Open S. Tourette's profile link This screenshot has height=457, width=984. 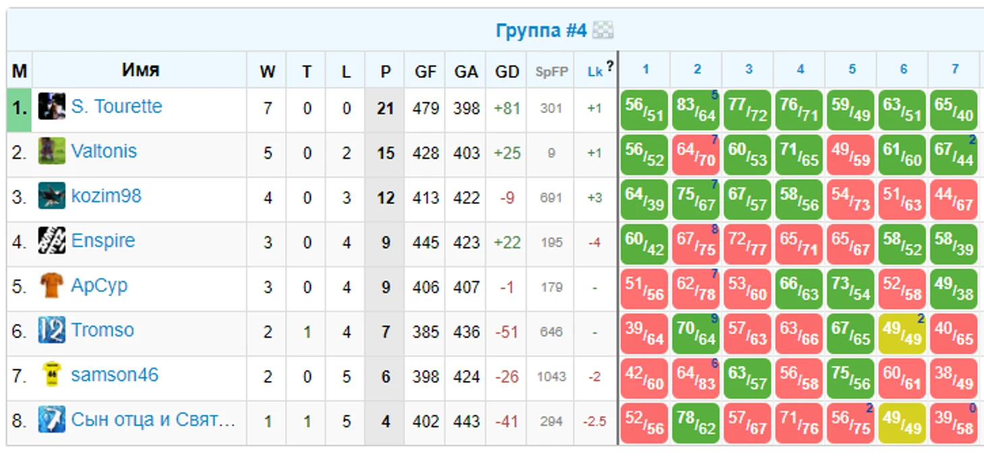pos(117,106)
